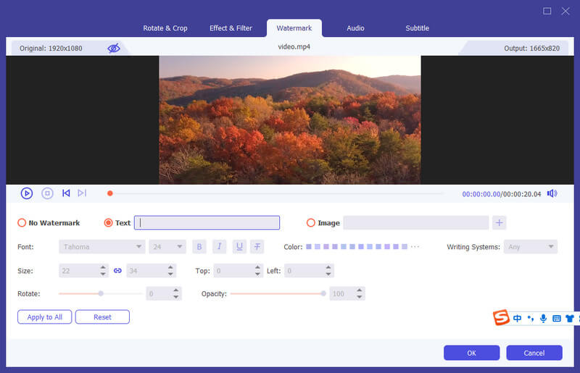Skip to next frame
The height and width of the screenshot is (373, 580).
click(x=82, y=193)
